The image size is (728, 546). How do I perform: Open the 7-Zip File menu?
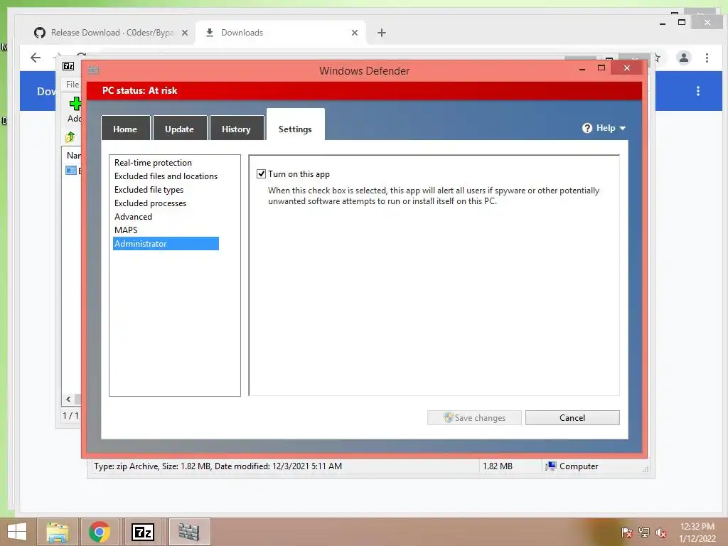point(72,85)
